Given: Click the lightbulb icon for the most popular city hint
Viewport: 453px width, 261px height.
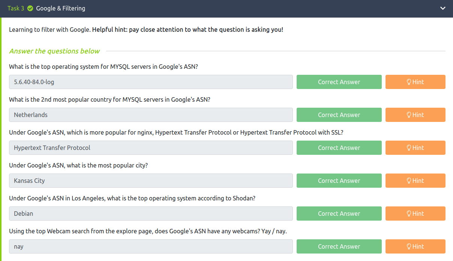Looking at the screenshot, I should click(409, 181).
